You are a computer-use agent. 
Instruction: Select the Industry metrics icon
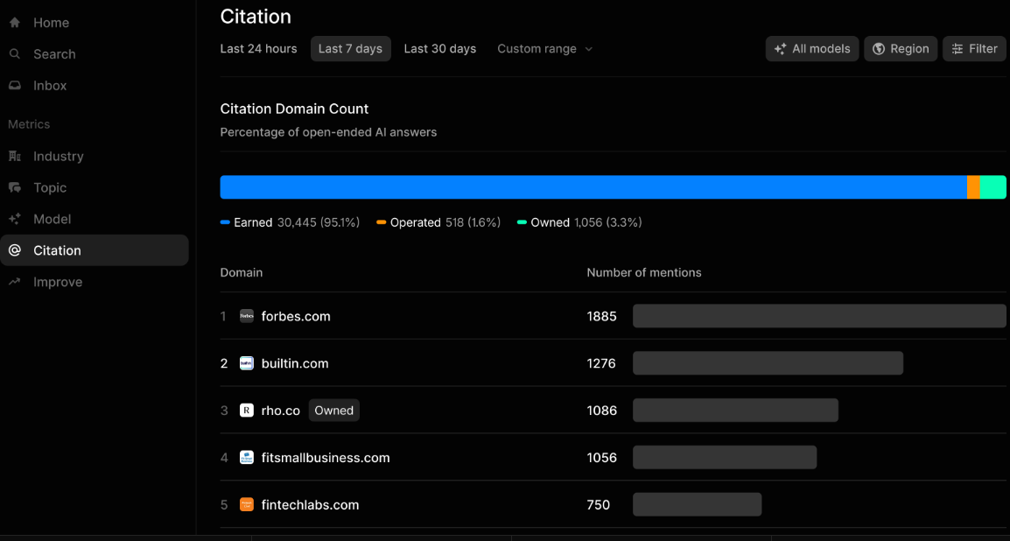coord(14,156)
